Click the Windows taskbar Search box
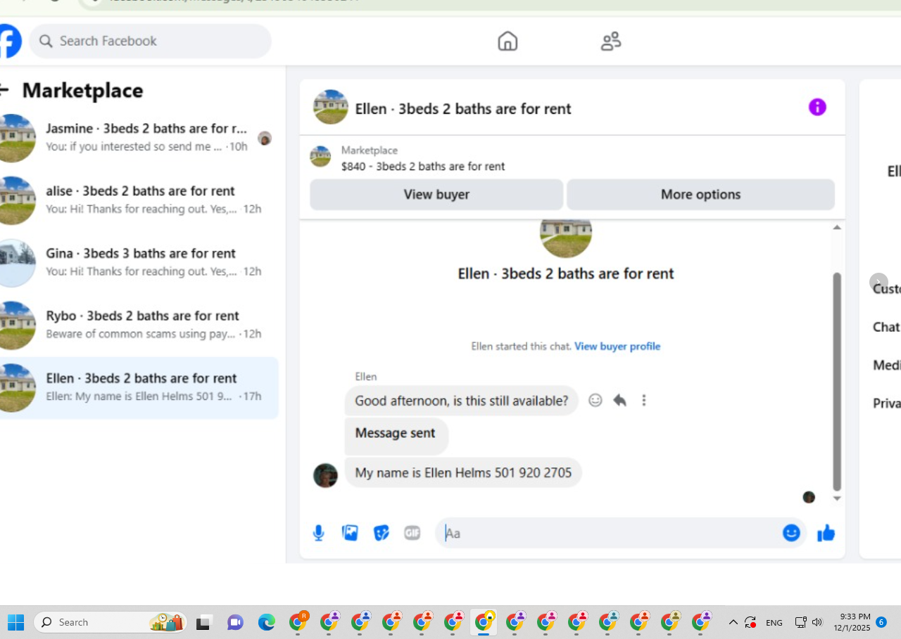The height and width of the screenshot is (639, 901). pos(111,622)
